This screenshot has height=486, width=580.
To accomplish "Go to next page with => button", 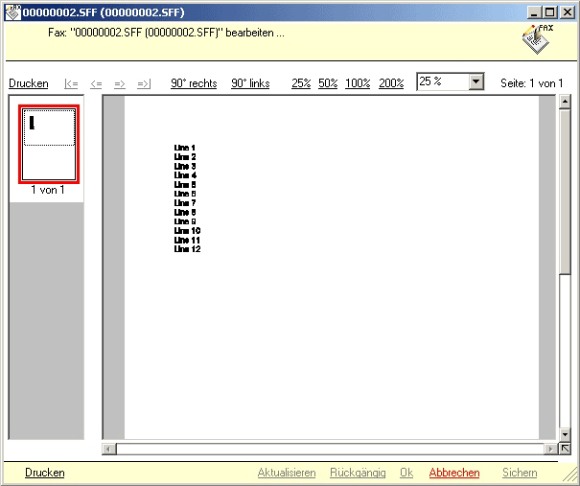I will pyautogui.click(x=120, y=83).
